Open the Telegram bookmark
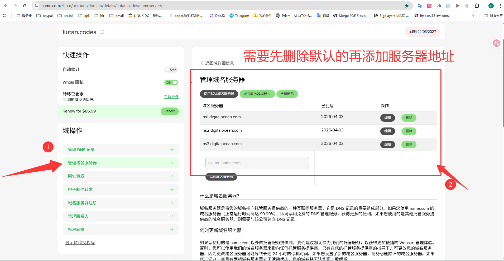The image size is (504, 261). tap(239, 16)
